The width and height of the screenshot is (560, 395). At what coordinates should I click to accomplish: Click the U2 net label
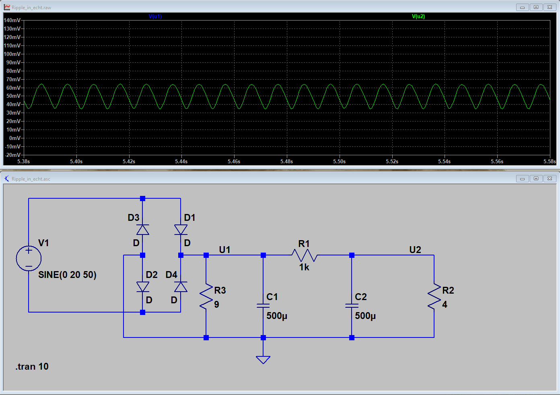[415, 250]
